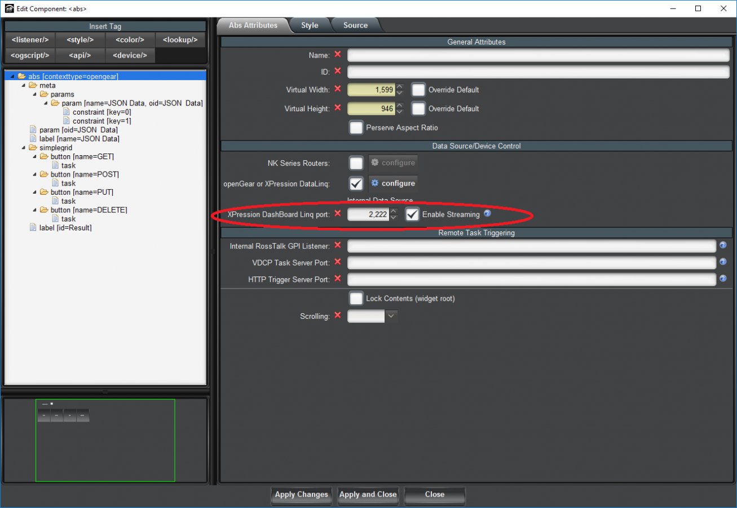Click the folder icon of the params node

tap(44, 94)
